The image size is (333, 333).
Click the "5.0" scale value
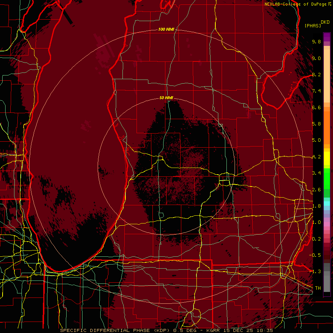316,140
